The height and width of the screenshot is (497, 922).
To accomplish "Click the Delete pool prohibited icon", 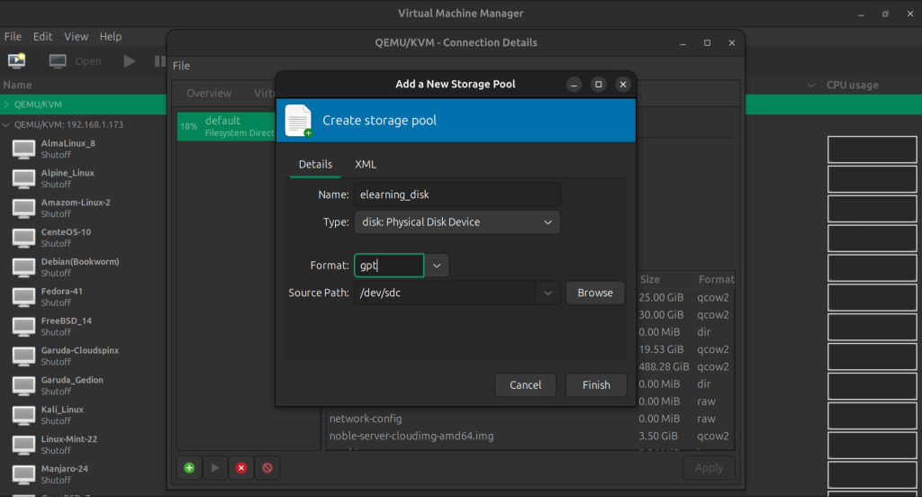I will click(x=267, y=468).
